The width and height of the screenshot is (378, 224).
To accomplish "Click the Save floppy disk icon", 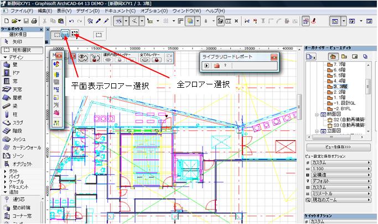I will pyautogui.click(x=25, y=21).
